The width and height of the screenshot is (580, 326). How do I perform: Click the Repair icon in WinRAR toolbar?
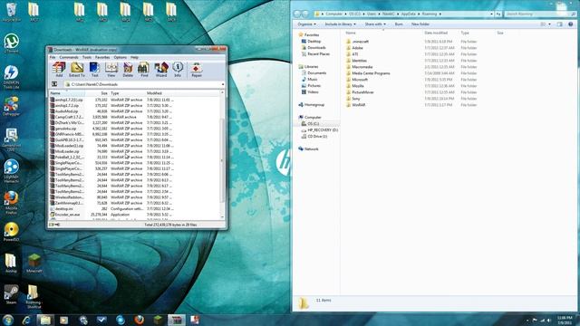point(197,70)
